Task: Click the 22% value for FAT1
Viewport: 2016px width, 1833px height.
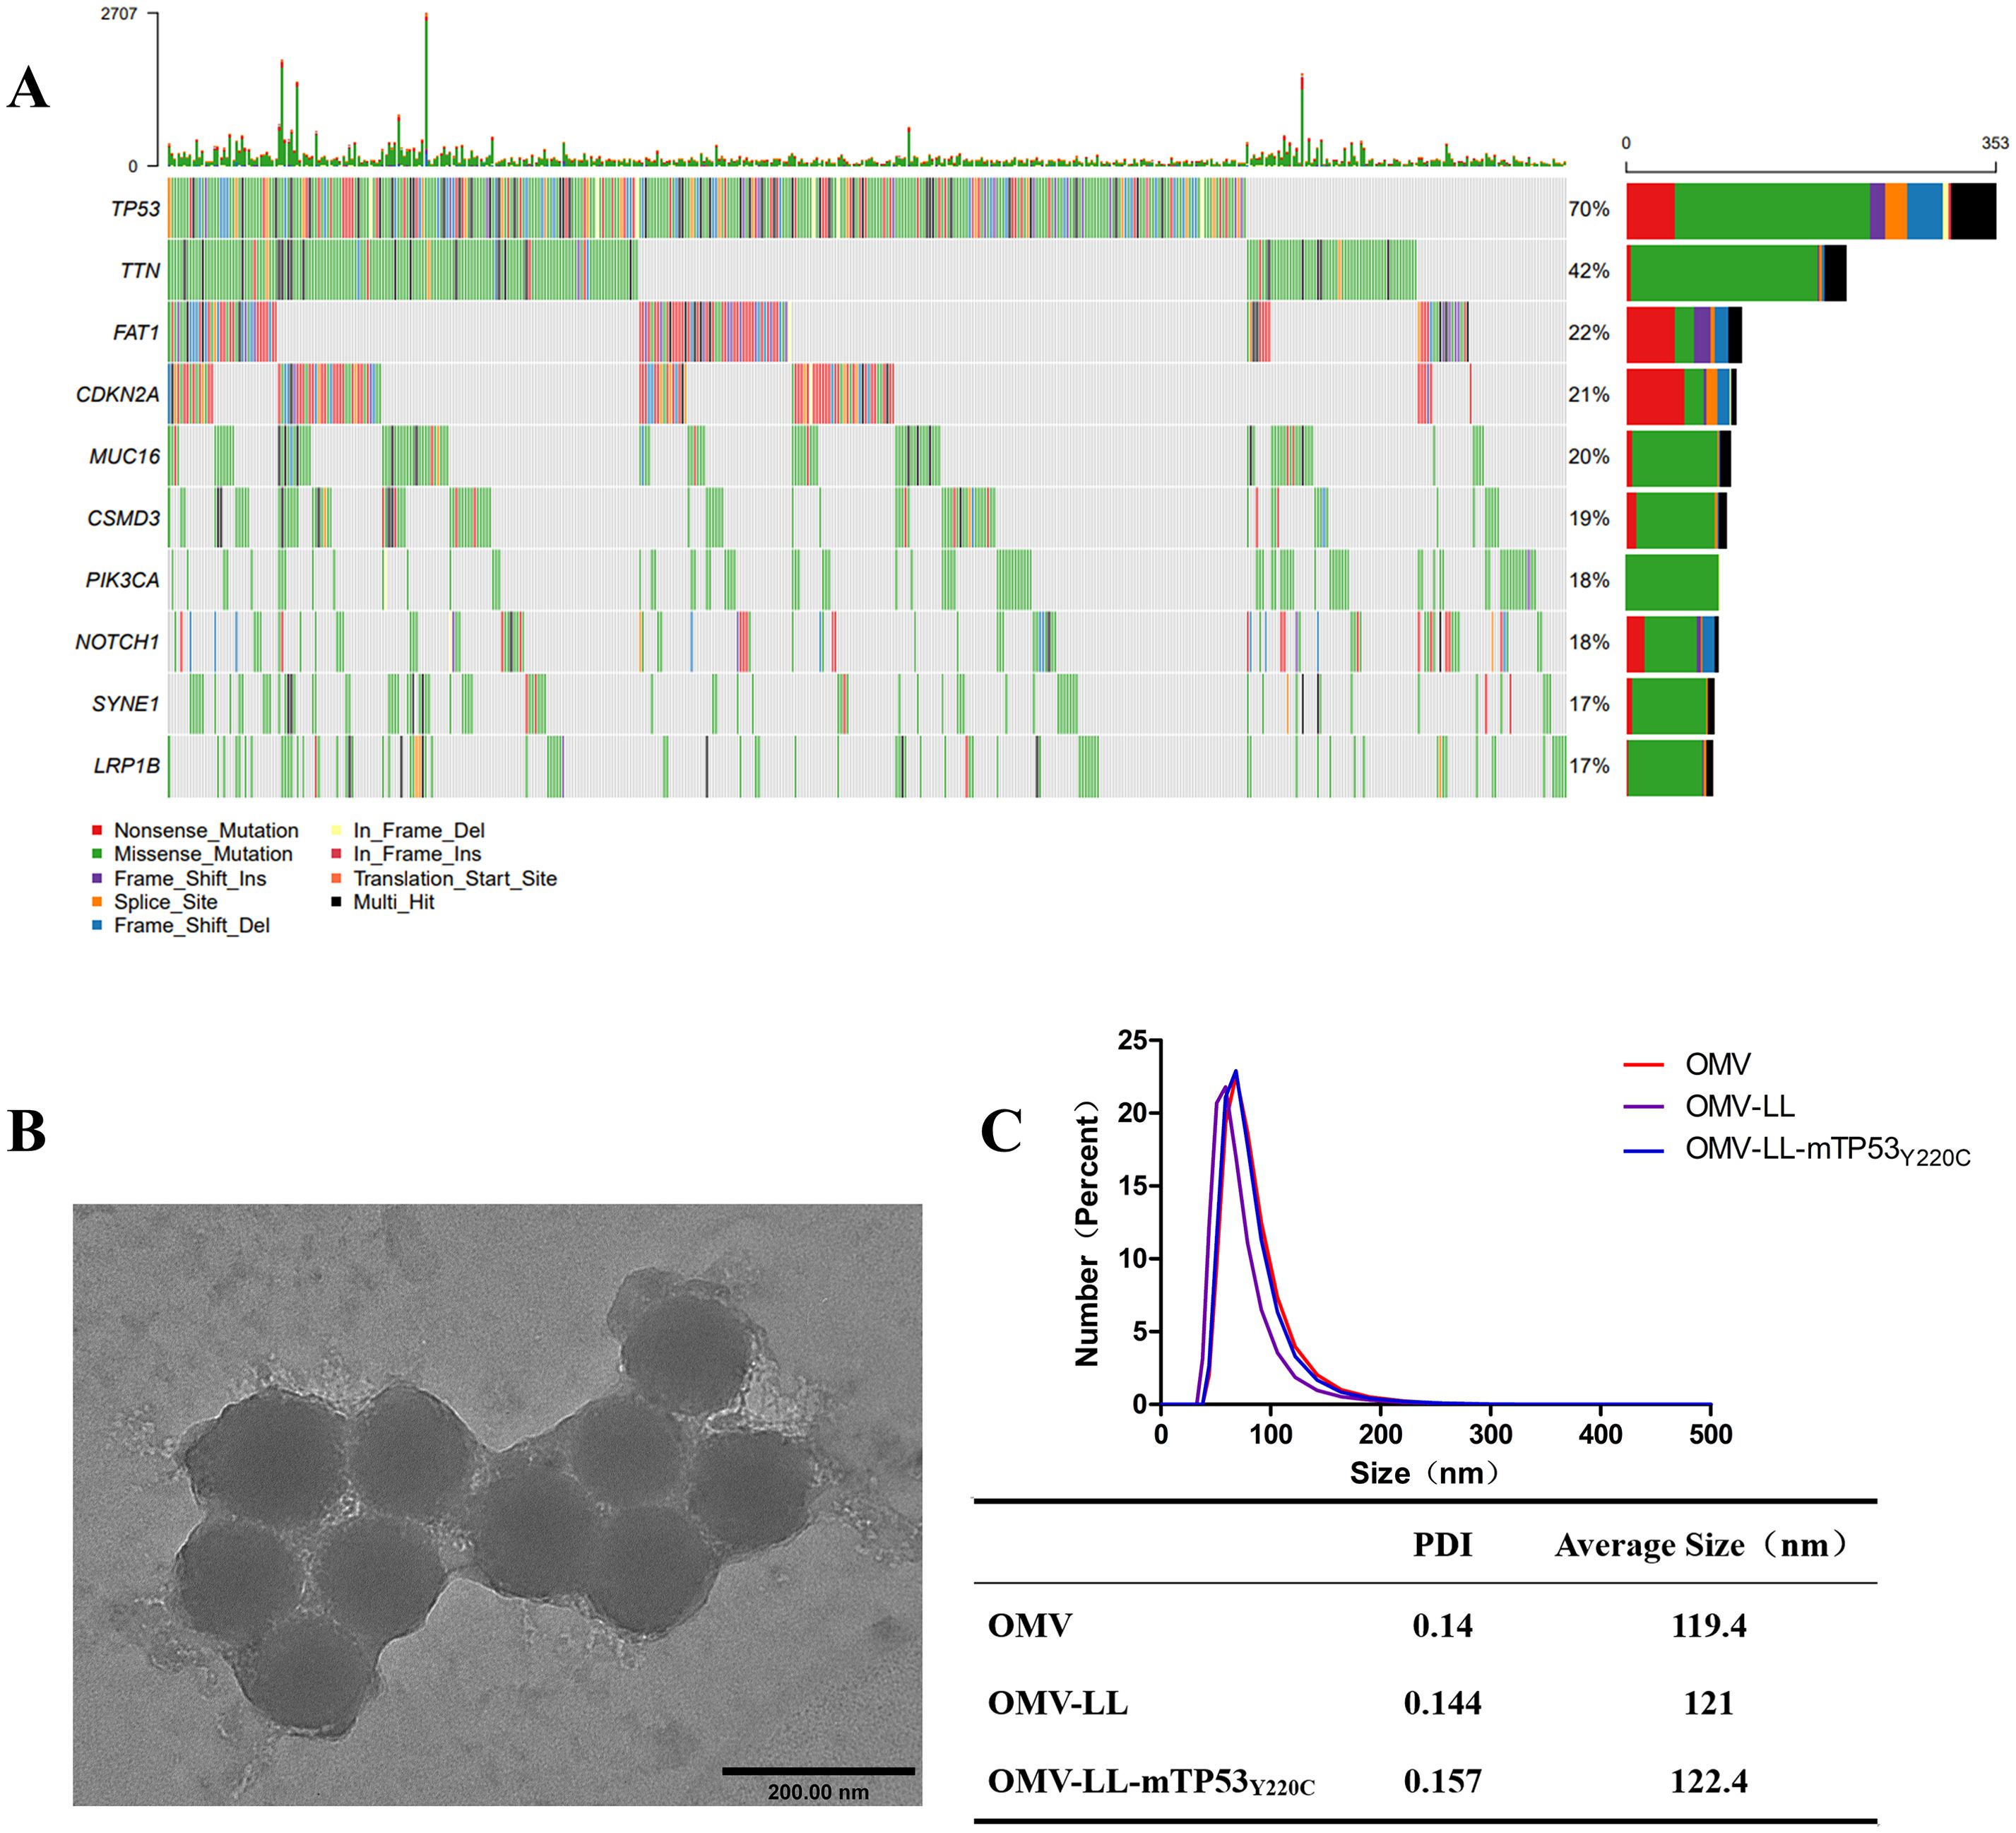Action: [1589, 334]
